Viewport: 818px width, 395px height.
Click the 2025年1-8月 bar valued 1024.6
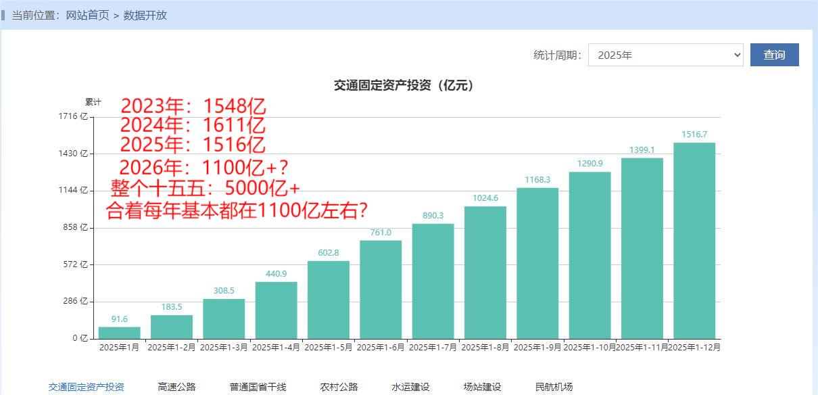[x=485, y=273]
